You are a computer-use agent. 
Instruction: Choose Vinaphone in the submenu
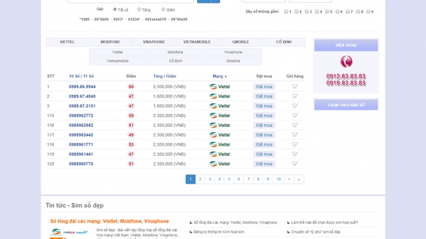coord(233,52)
